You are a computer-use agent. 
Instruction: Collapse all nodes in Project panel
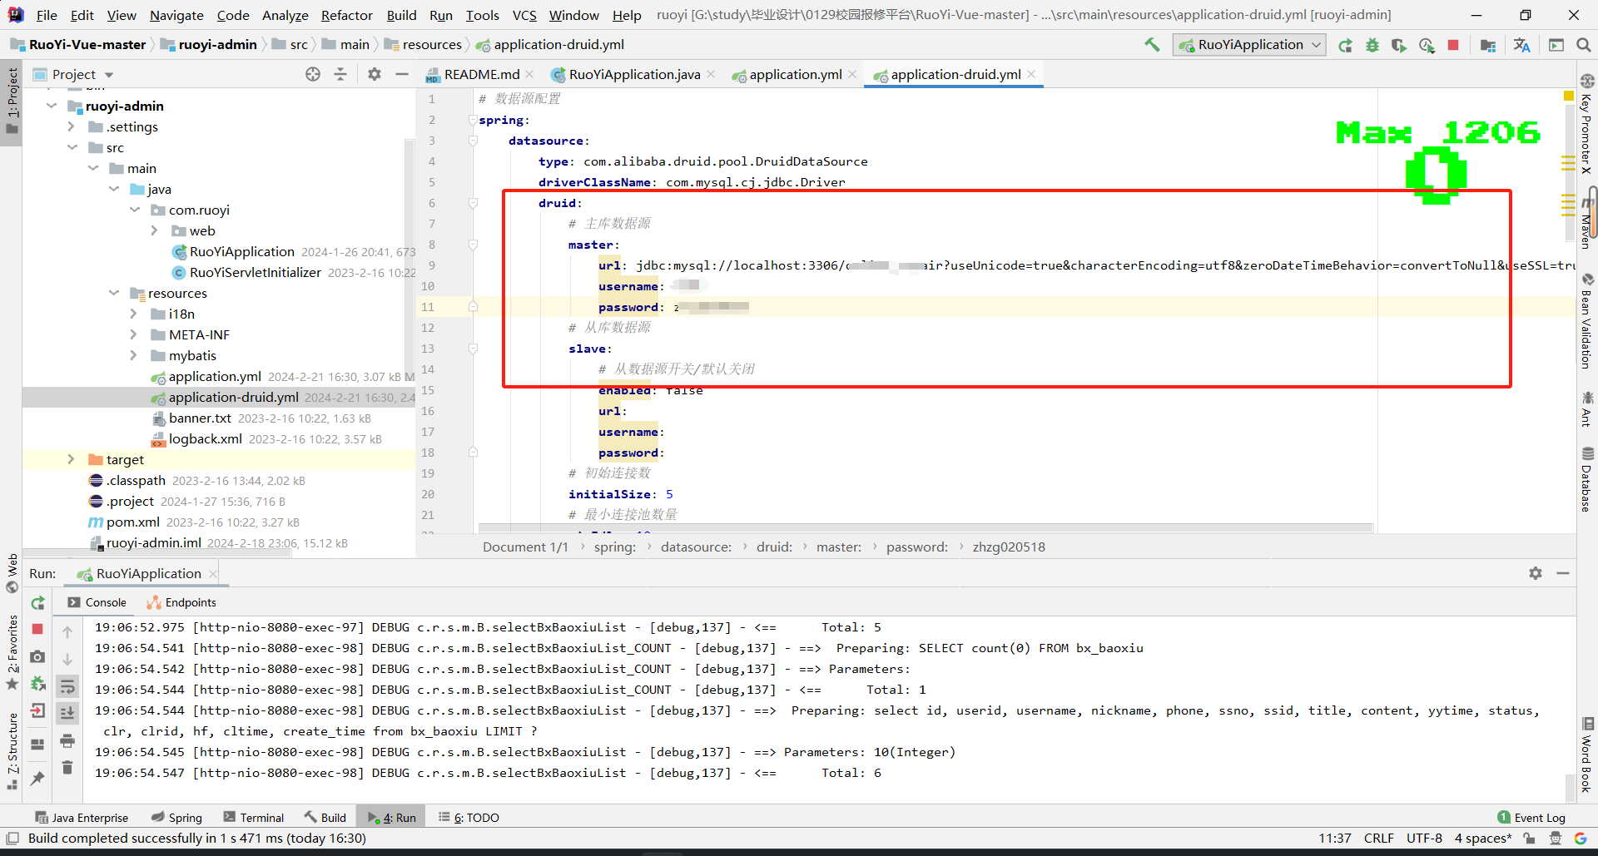(340, 74)
